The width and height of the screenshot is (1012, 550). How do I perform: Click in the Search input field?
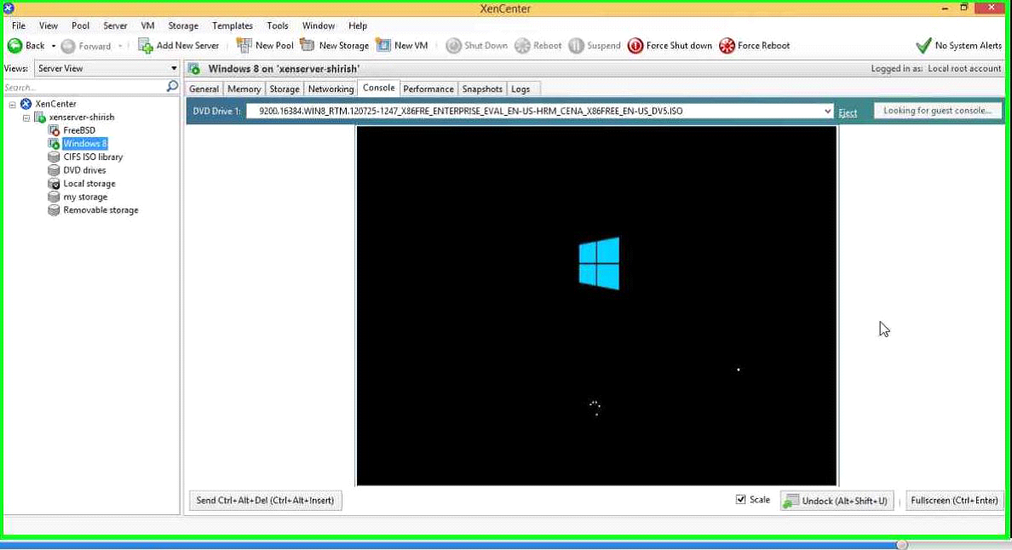pos(83,87)
